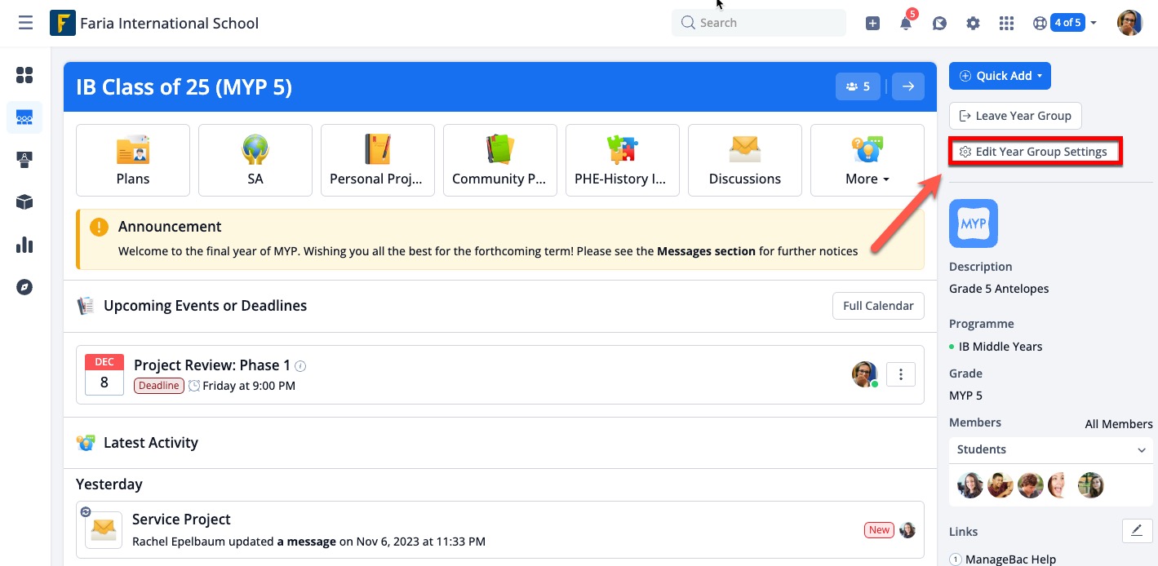Click the compass icon in sidebar

click(x=24, y=287)
